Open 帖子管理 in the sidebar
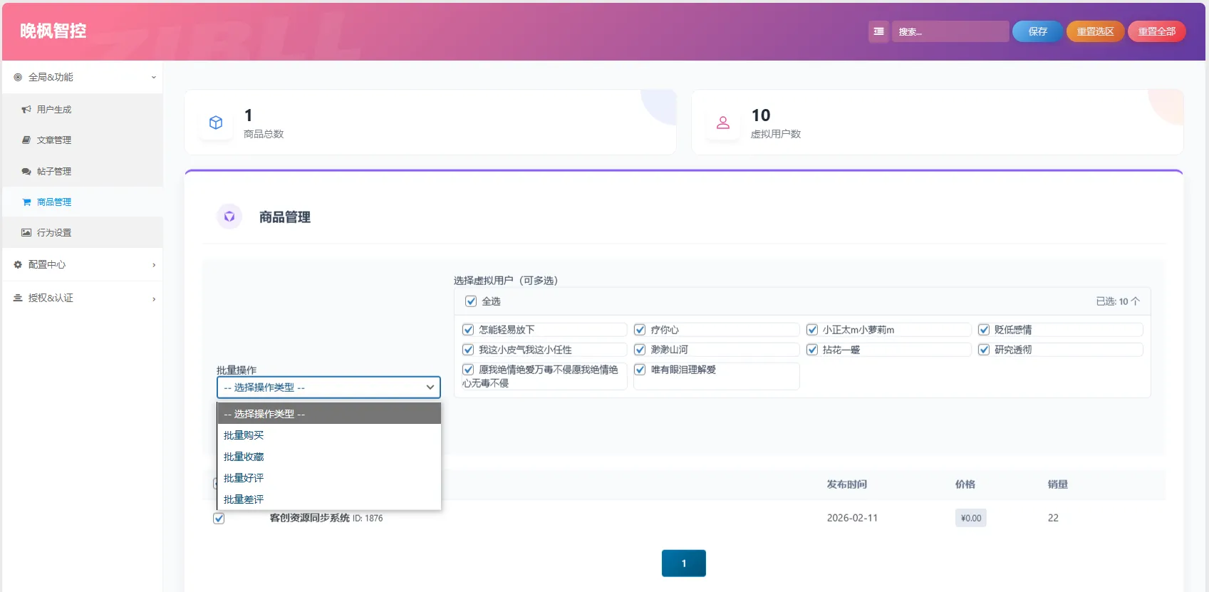The image size is (1209, 592). [x=83, y=171]
